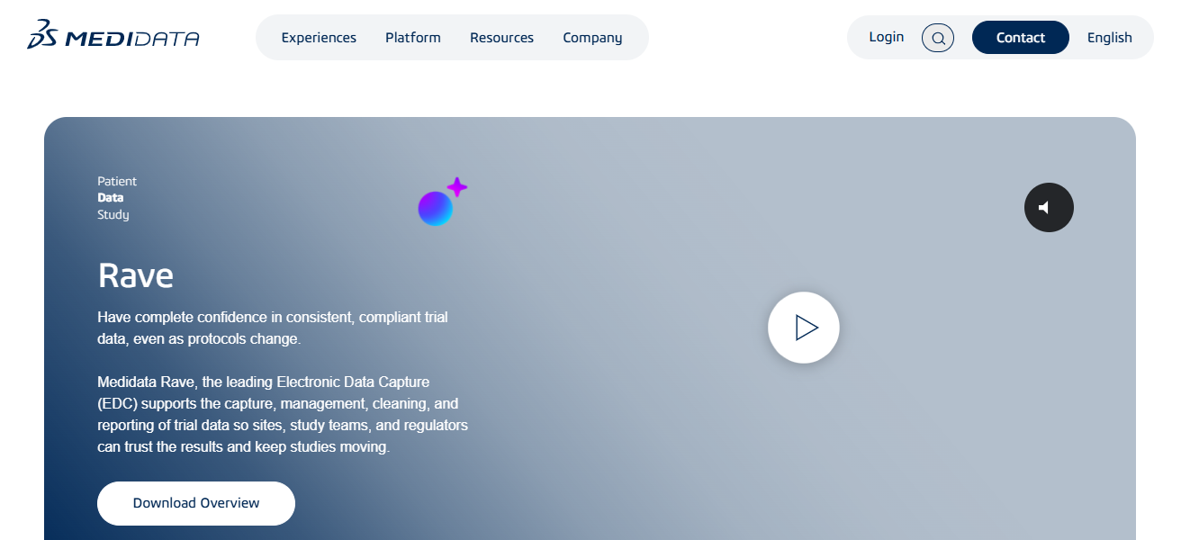This screenshot has width=1181, height=540.
Task: Open the search magnifier icon
Action: 938,38
